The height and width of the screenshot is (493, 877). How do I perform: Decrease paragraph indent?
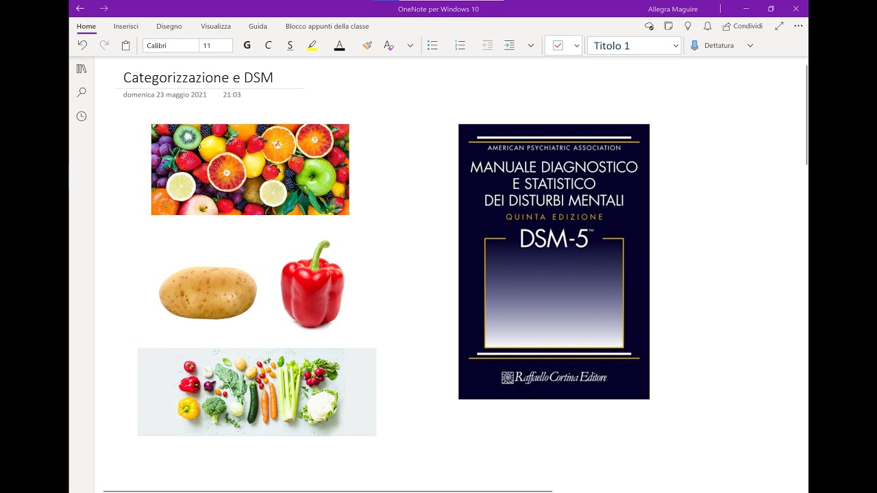[487, 45]
